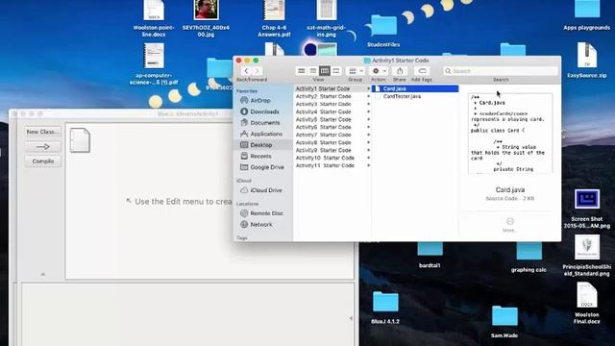Click the document icon in BlueJ class area

[80, 140]
